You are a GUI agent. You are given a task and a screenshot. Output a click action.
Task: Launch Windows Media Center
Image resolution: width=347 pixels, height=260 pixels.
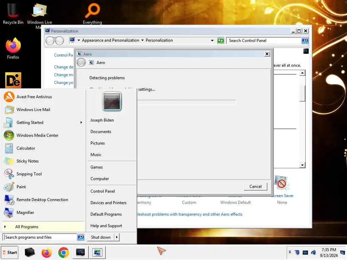pyautogui.click(x=43, y=135)
